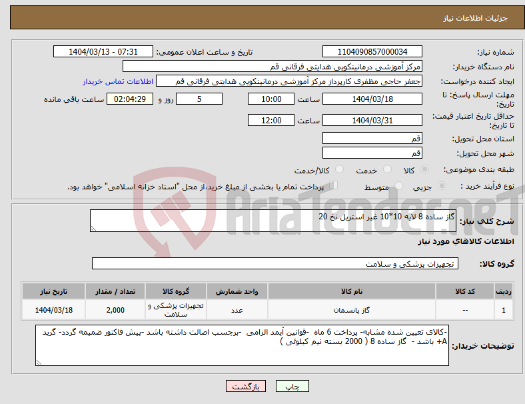The image size is (525, 404).
Task: Click the resize grip of description box
Action: click(93, 229)
